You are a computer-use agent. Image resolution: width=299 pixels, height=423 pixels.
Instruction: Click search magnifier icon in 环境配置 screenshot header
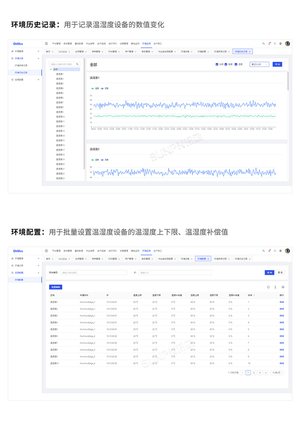(264, 251)
